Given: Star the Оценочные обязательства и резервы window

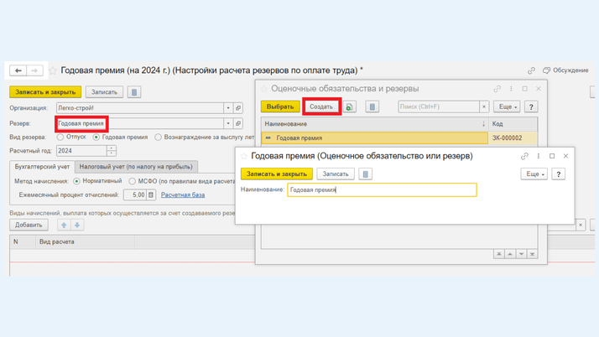Looking at the screenshot, I should coord(263,89).
